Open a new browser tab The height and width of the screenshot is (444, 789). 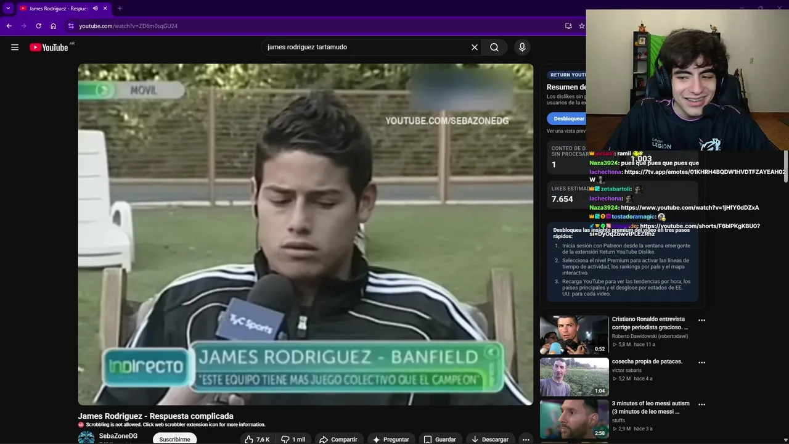120,9
